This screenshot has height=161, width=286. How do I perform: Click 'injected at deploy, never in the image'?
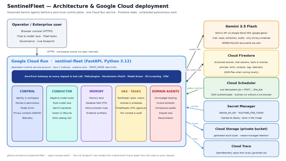pyautogui.click(x=241, y=118)
